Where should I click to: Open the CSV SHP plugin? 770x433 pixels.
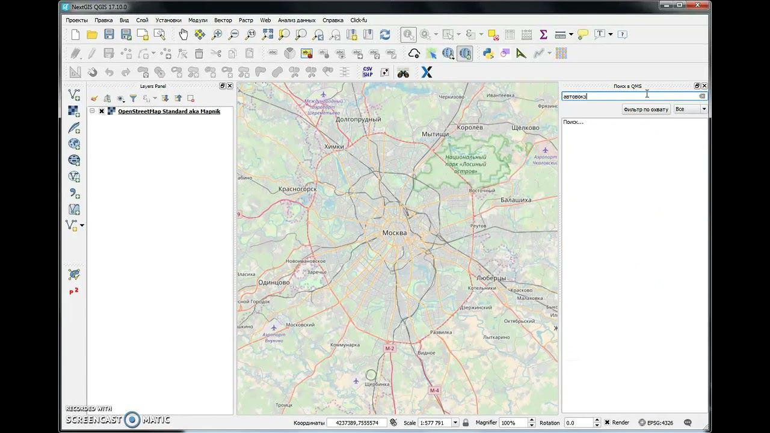pos(368,72)
